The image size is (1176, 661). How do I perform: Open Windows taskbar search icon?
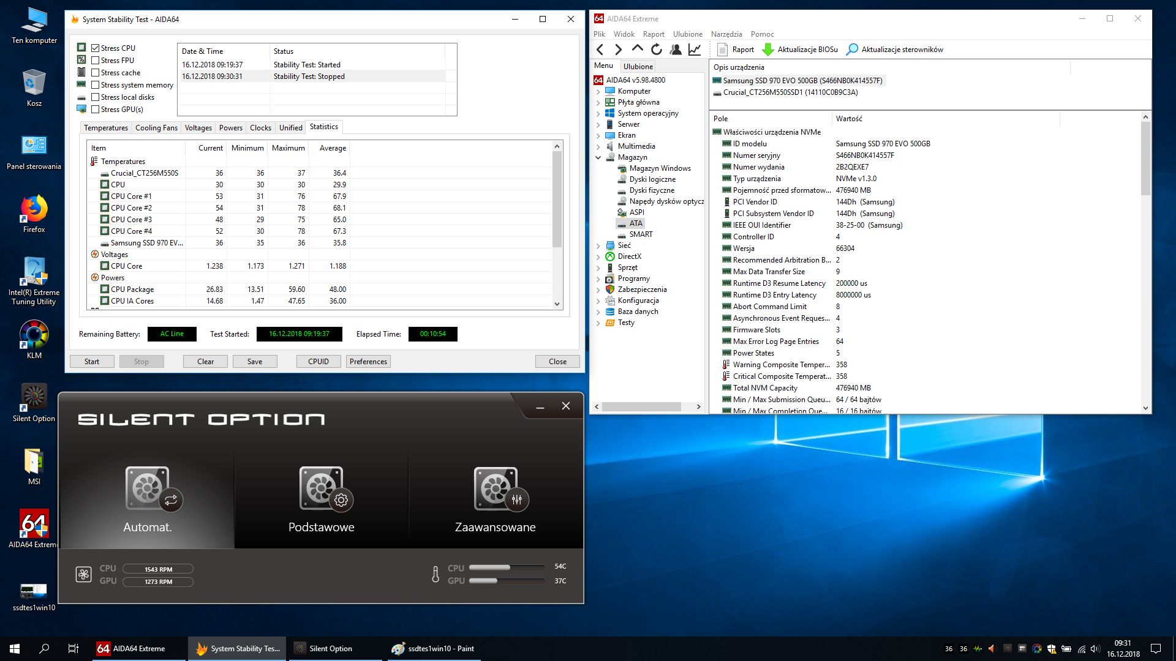click(44, 648)
